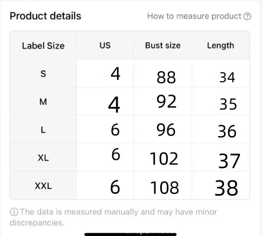Click length value 34
This screenshot has height=236, width=263.
227,77
